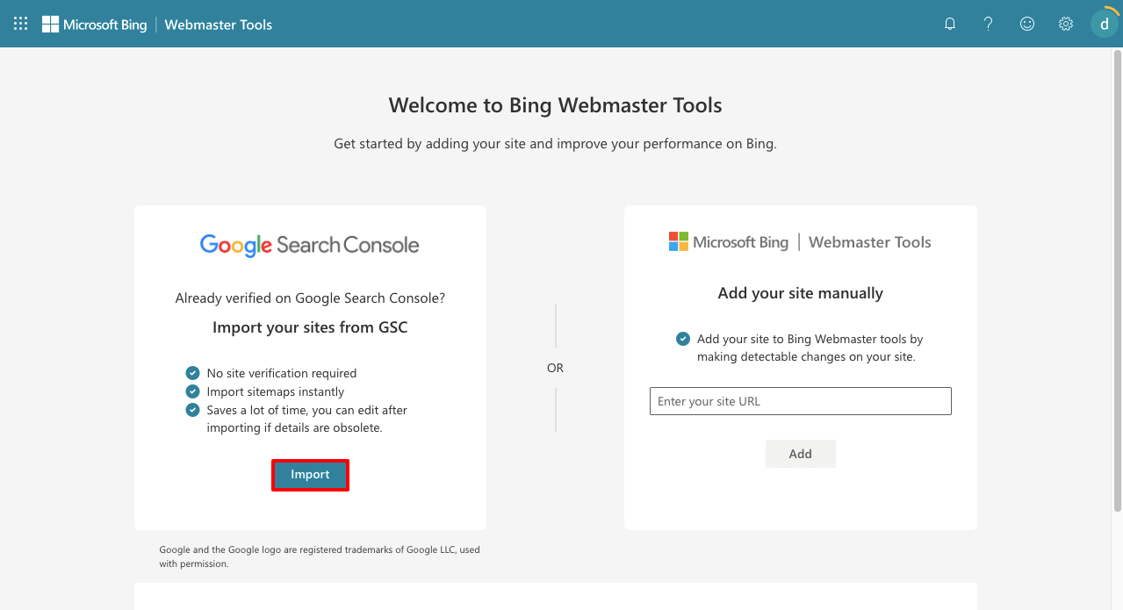Click the Webmaster Tools header title
1123x610 pixels.
pos(219,25)
